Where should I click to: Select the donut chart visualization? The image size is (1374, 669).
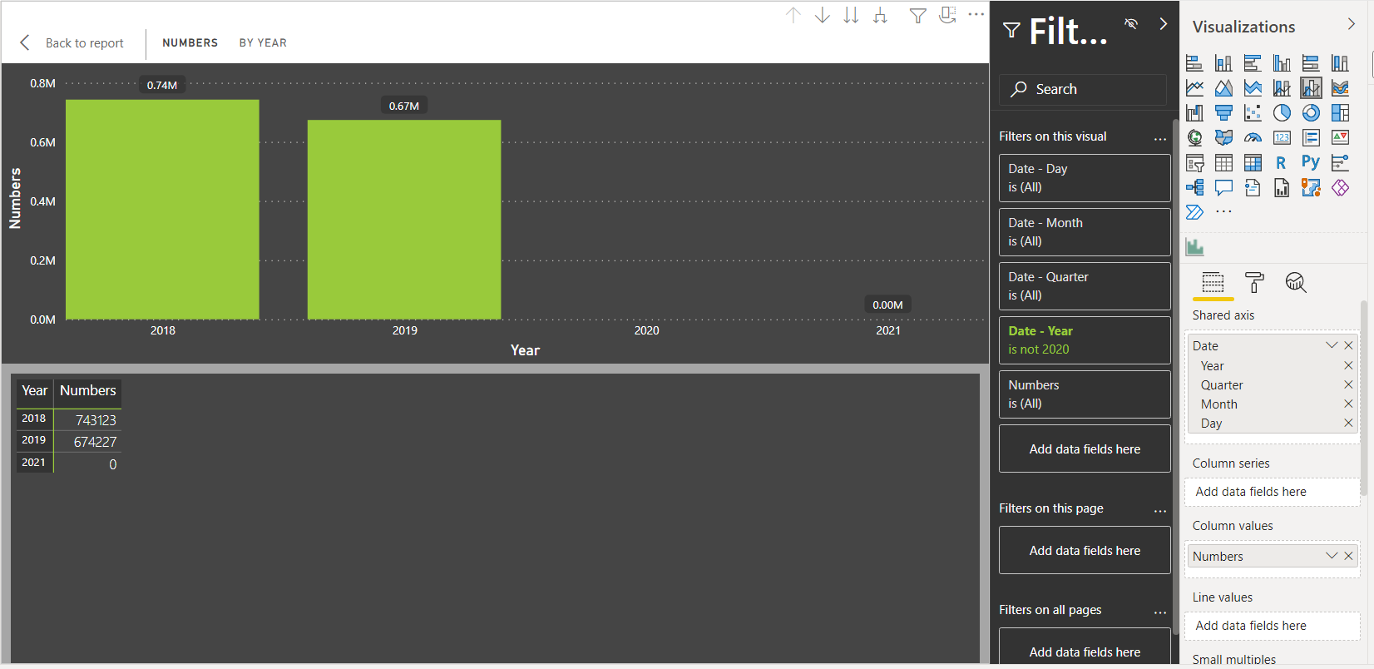click(1311, 113)
